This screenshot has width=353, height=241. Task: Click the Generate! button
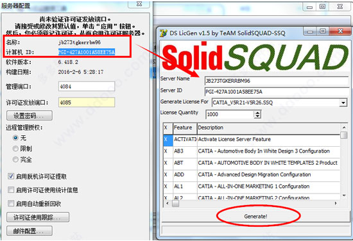[255, 216]
